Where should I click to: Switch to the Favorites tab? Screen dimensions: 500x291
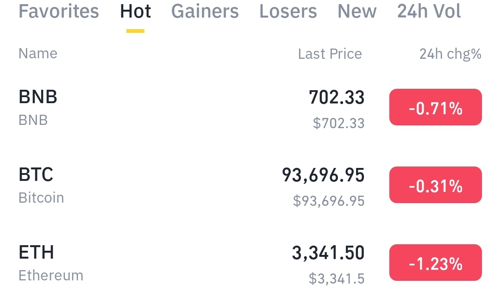59,12
